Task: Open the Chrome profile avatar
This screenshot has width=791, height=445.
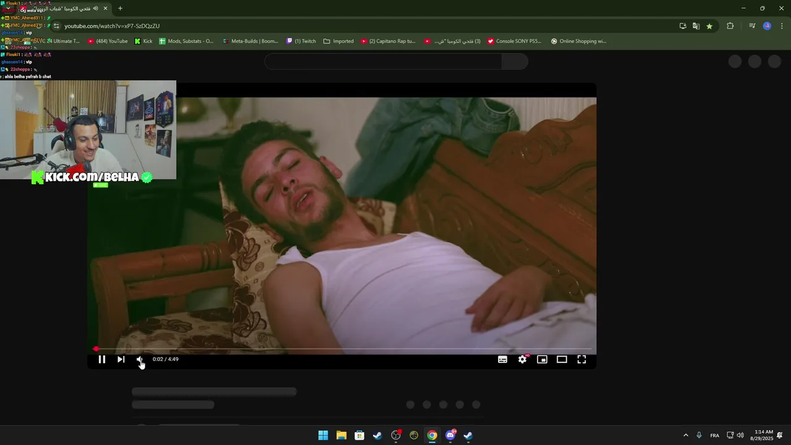Action: pos(767,26)
